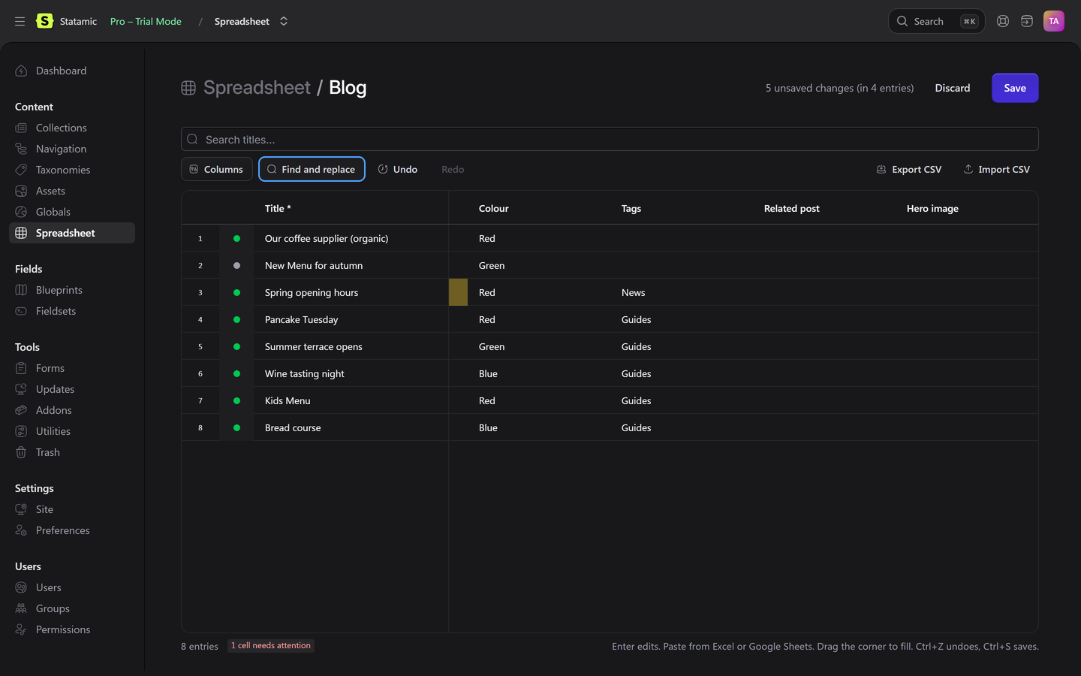Open the Spreadsheet breadcrumb switcher chevron
The image size is (1081, 676).
click(x=284, y=21)
